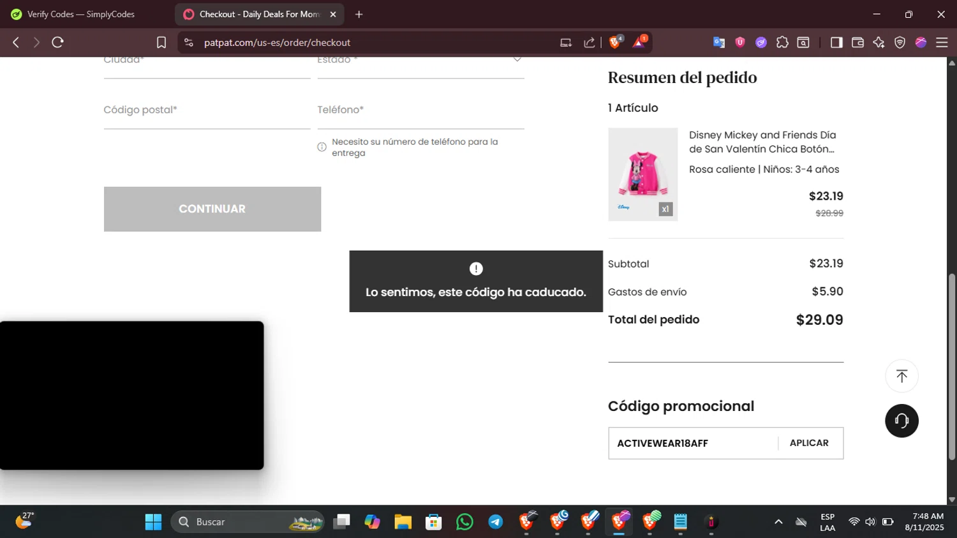Open the weather widget showing 27°
The height and width of the screenshot is (538, 957).
coord(24,521)
